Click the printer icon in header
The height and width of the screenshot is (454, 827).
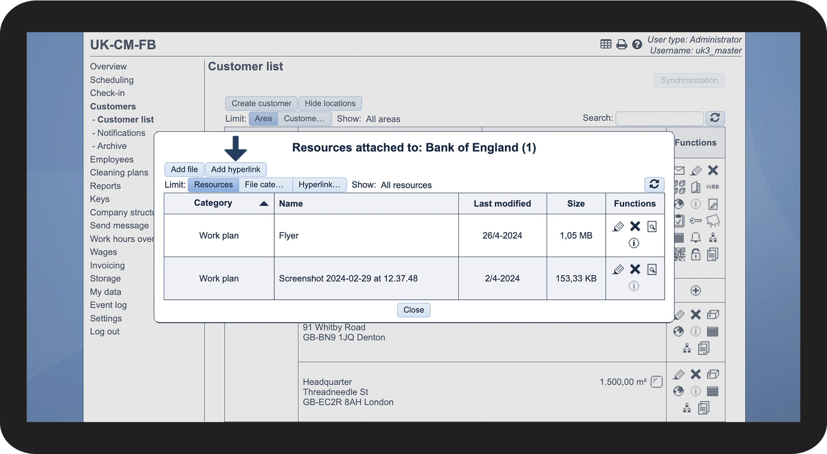tap(622, 44)
